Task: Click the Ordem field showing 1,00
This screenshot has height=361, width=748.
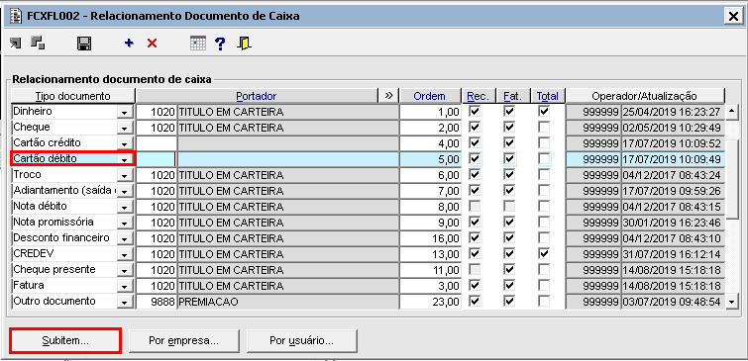Action: [430, 112]
